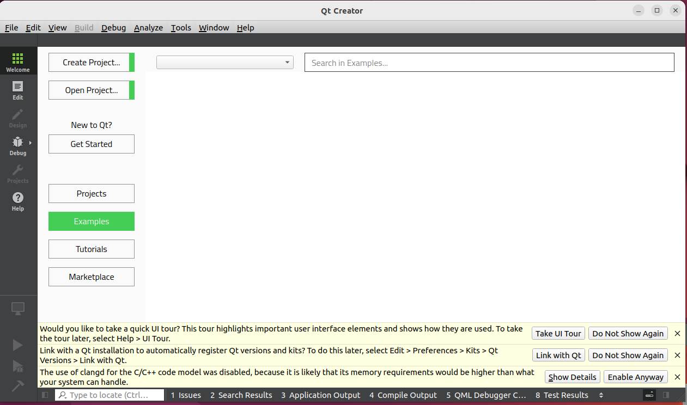Show the Search Results pane
The width and height of the screenshot is (687, 405).
(241, 395)
